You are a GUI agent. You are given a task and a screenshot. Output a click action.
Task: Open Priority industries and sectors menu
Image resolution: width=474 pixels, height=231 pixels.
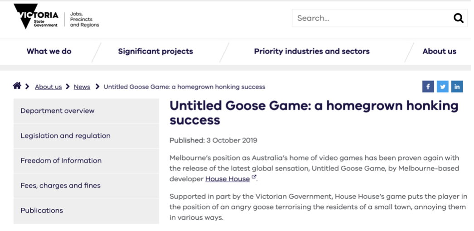tap(312, 51)
